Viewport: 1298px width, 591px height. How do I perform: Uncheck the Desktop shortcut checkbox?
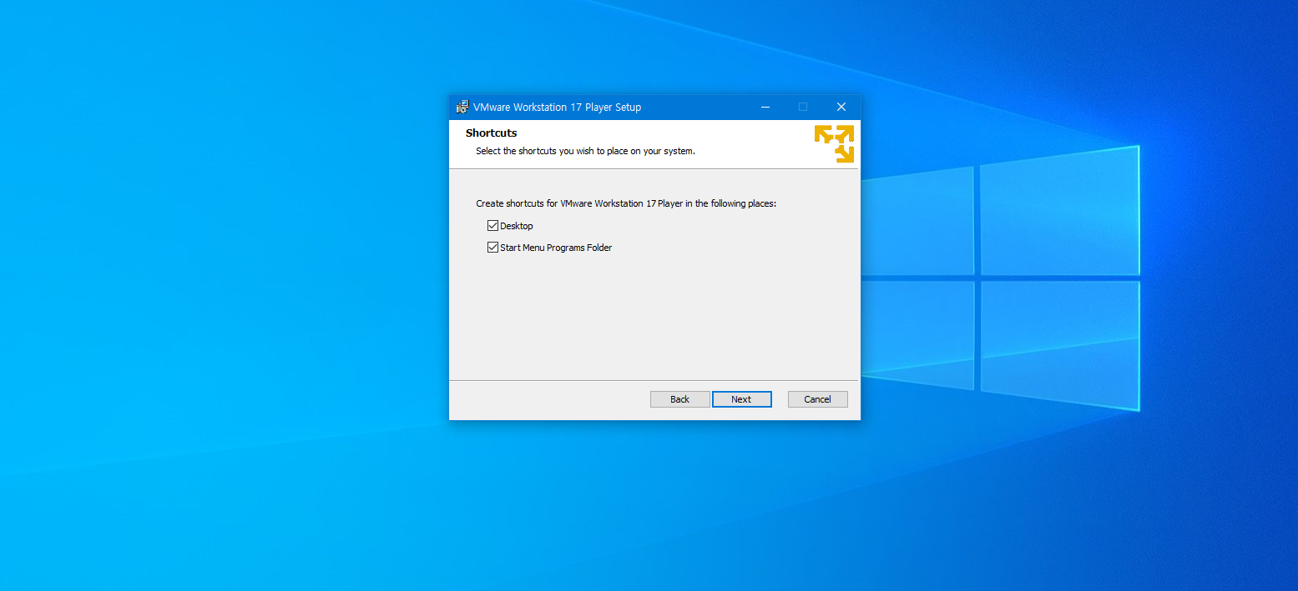pos(492,226)
